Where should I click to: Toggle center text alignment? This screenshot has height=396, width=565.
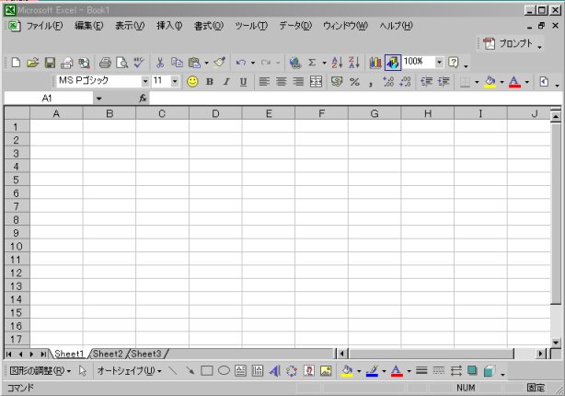point(282,82)
